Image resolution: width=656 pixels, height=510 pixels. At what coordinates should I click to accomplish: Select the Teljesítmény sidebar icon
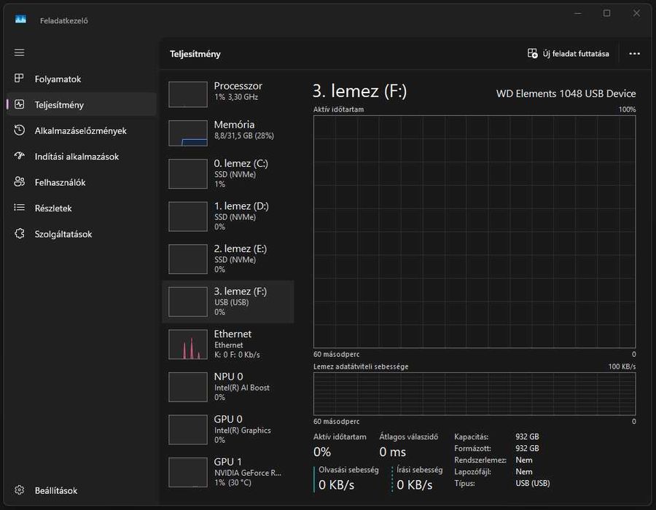pyautogui.click(x=19, y=104)
